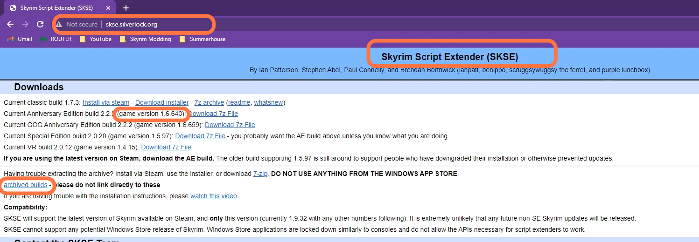View the Not secure site warning info
The height and width of the screenshot is (242, 699).
[x=77, y=24]
